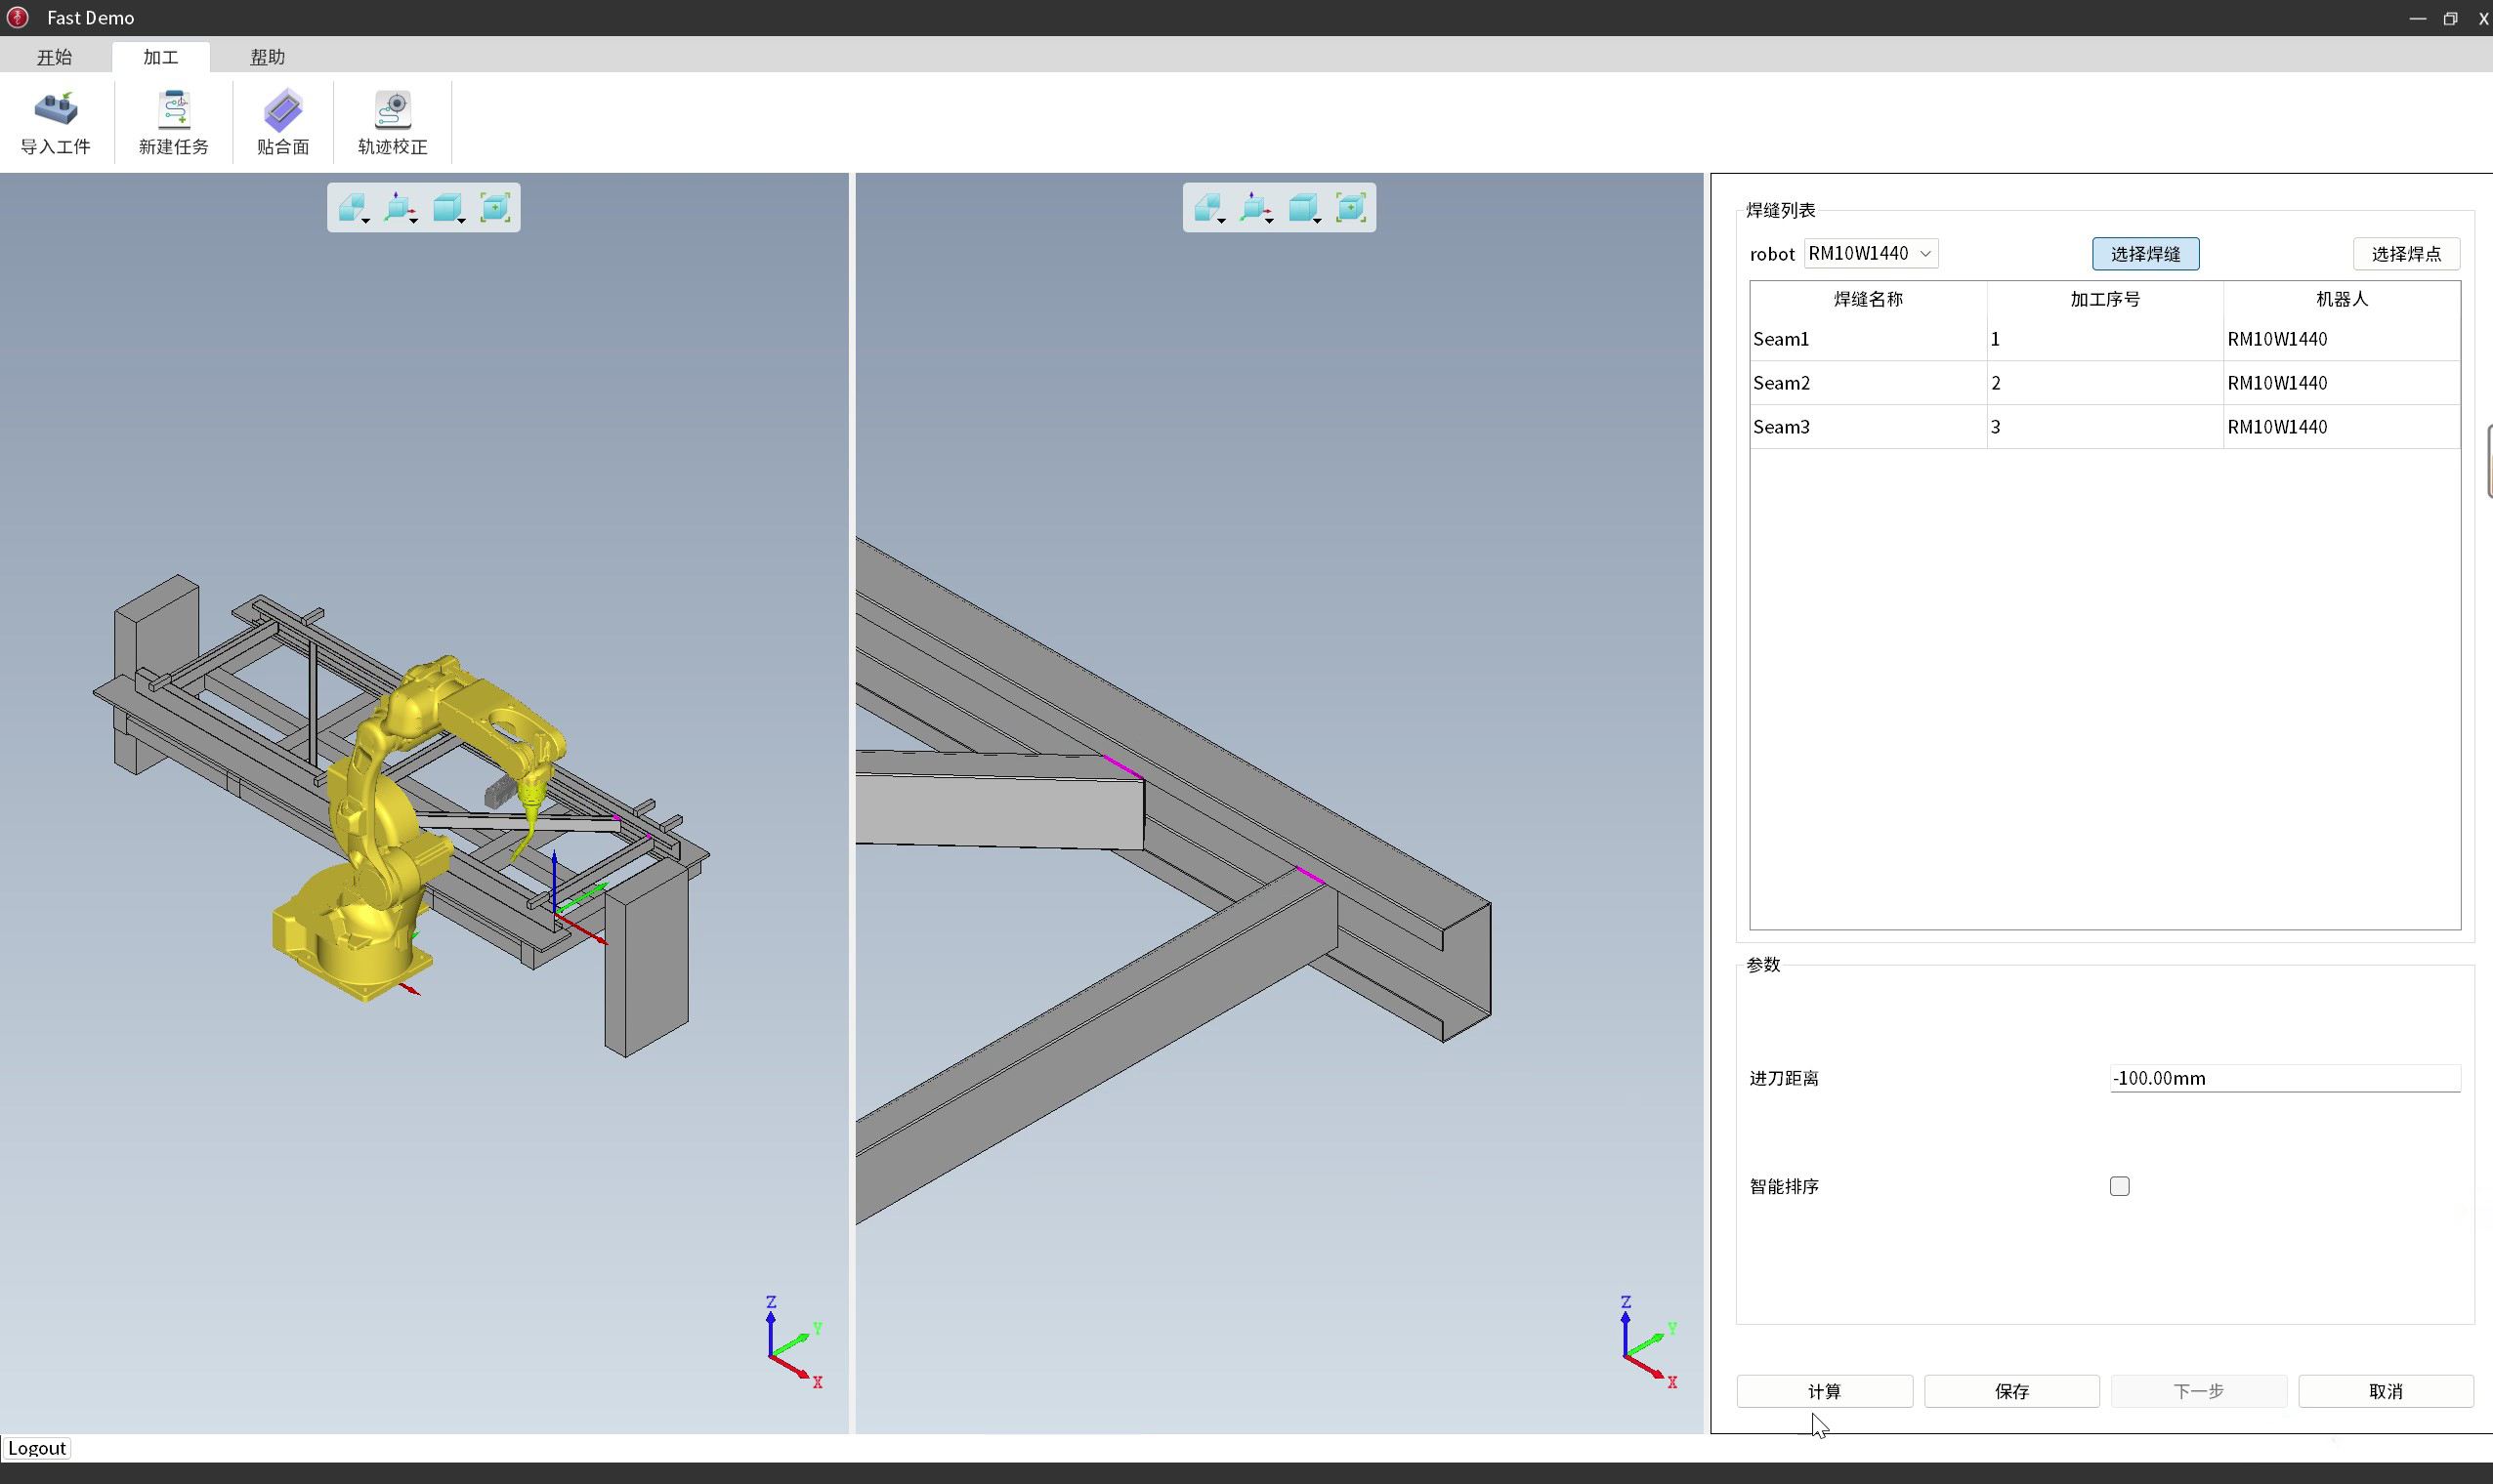Click the 取消 cancel button

(x=2385, y=1391)
